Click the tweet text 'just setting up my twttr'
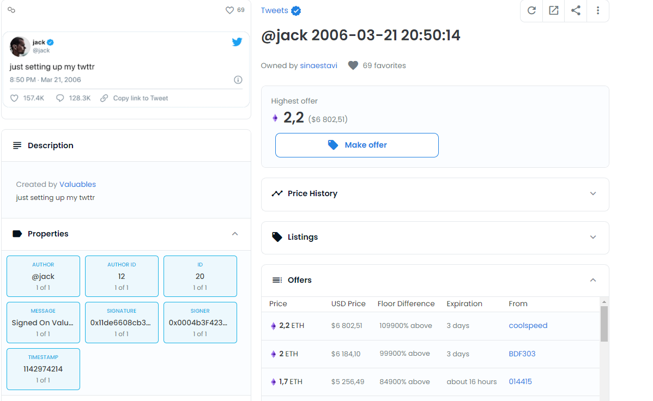653x401 pixels. [52, 66]
